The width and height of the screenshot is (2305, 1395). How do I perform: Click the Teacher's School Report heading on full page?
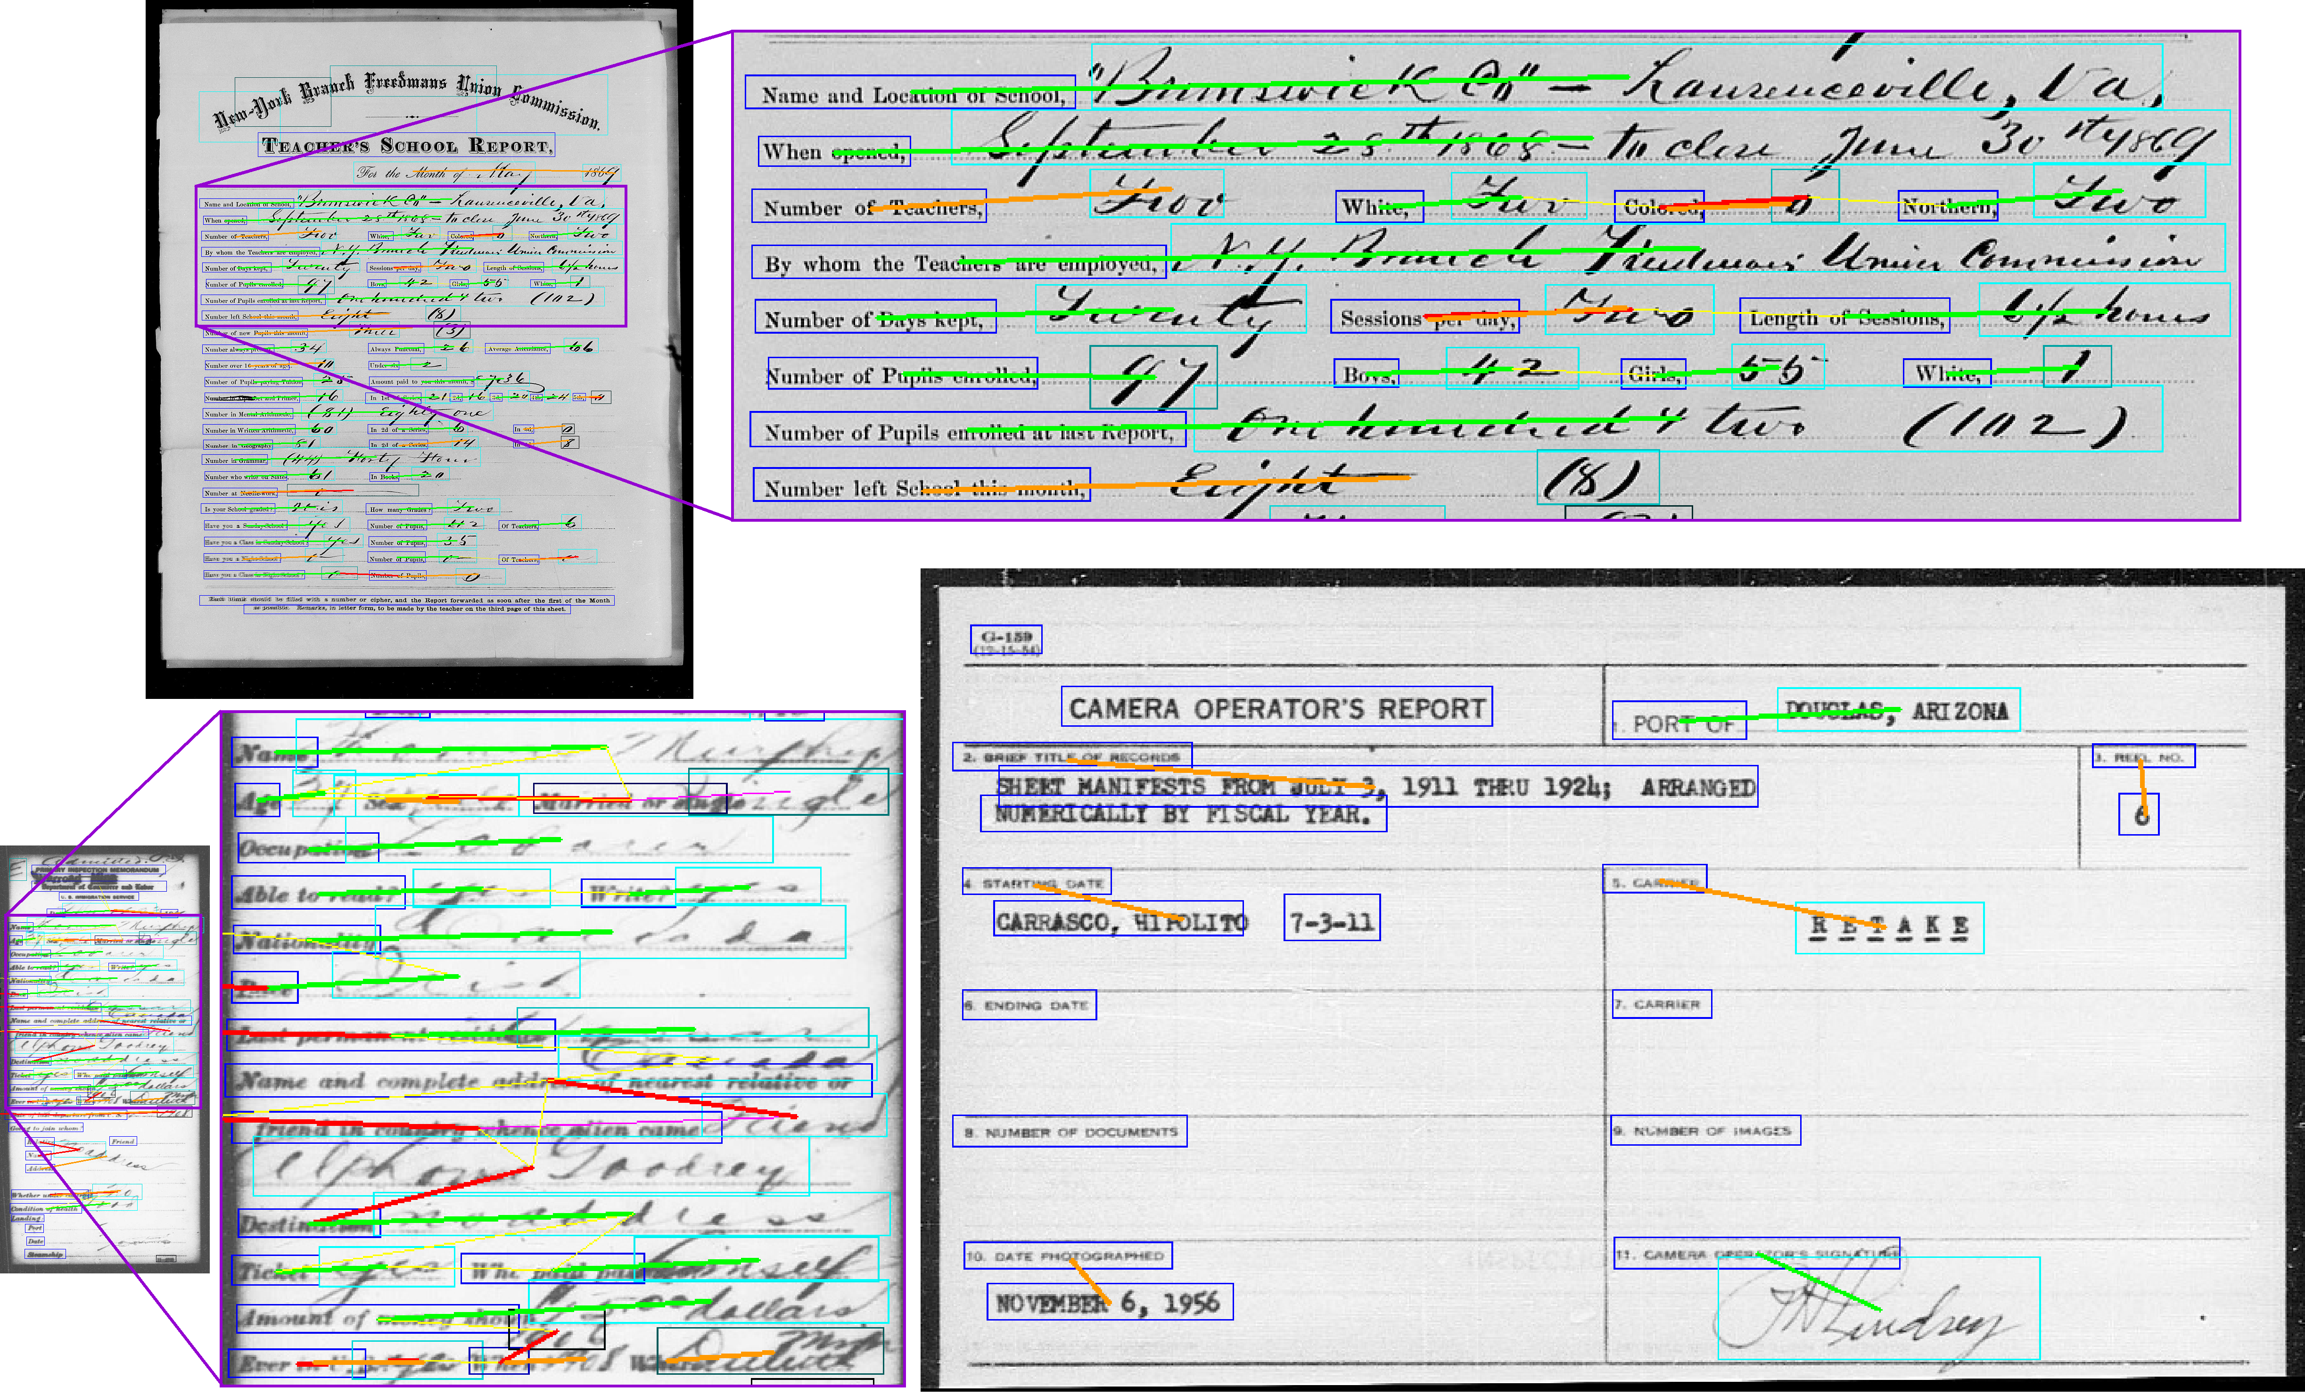point(406,145)
